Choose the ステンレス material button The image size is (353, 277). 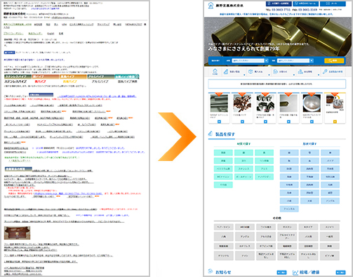244,169
